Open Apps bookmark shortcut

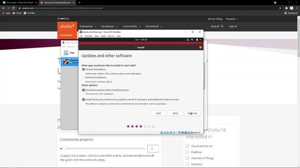[x=6, y=13]
